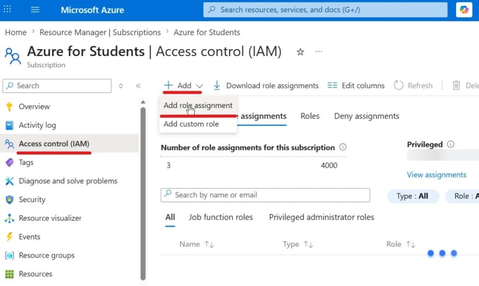Open the Events text item
The height and width of the screenshot is (286, 479).
[x=29, y=237]
